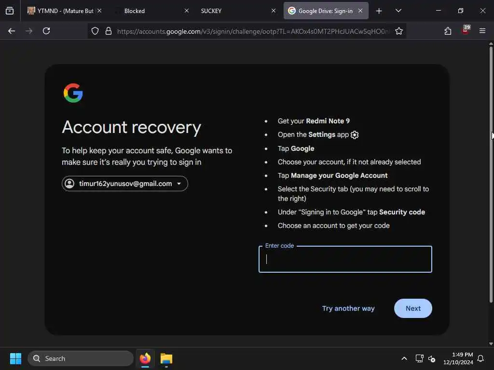The image size is (494, 370).
Task: Open a new browser tab
Action: [379, 11]
